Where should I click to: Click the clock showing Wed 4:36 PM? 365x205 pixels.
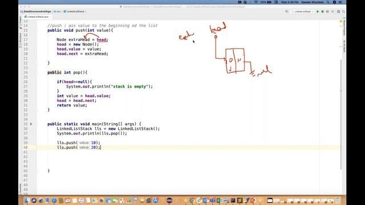[290, 2]
